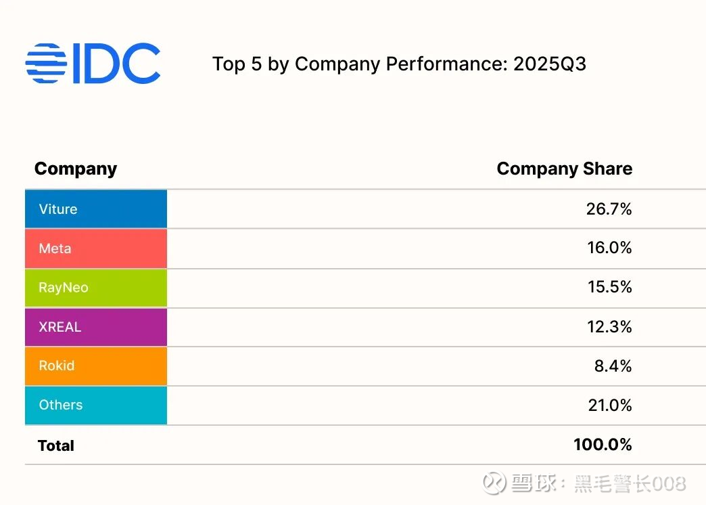This screenshot has height=505, width=706.
Task: Select the red Meta color cell
Action: (x=96, y=248)
